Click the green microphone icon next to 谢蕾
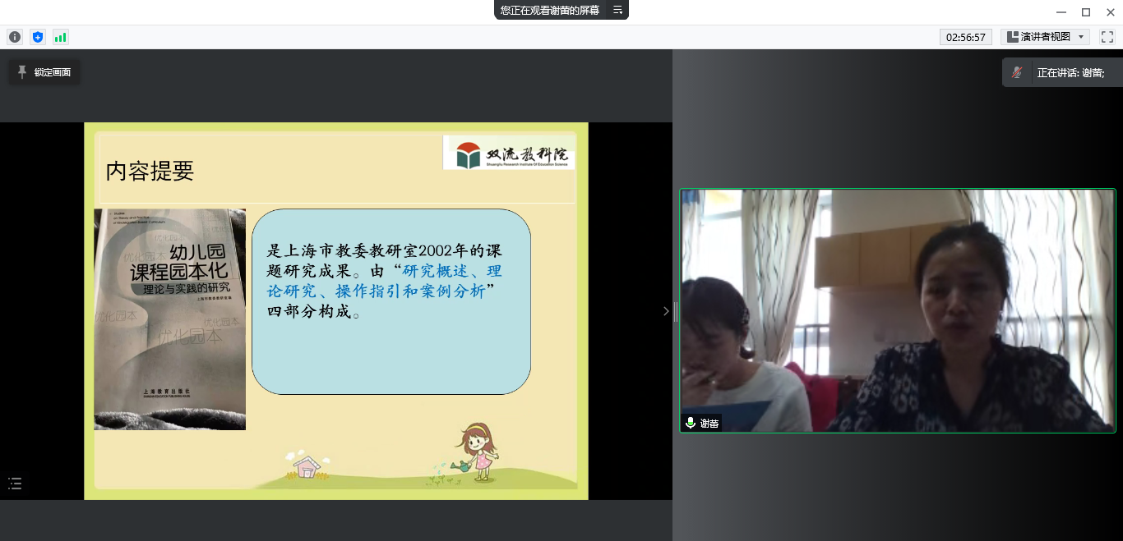This screenshot has width=1123, height=541. click(x=691, y=423)
